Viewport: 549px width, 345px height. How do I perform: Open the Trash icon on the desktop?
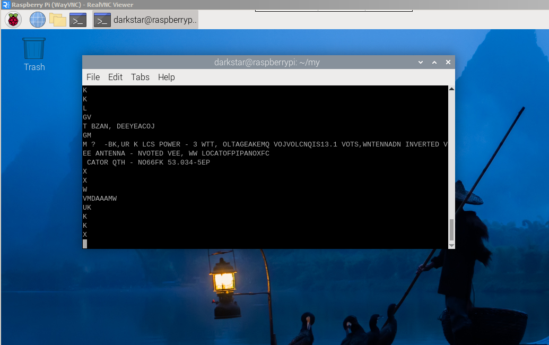(x=34, y=49)
